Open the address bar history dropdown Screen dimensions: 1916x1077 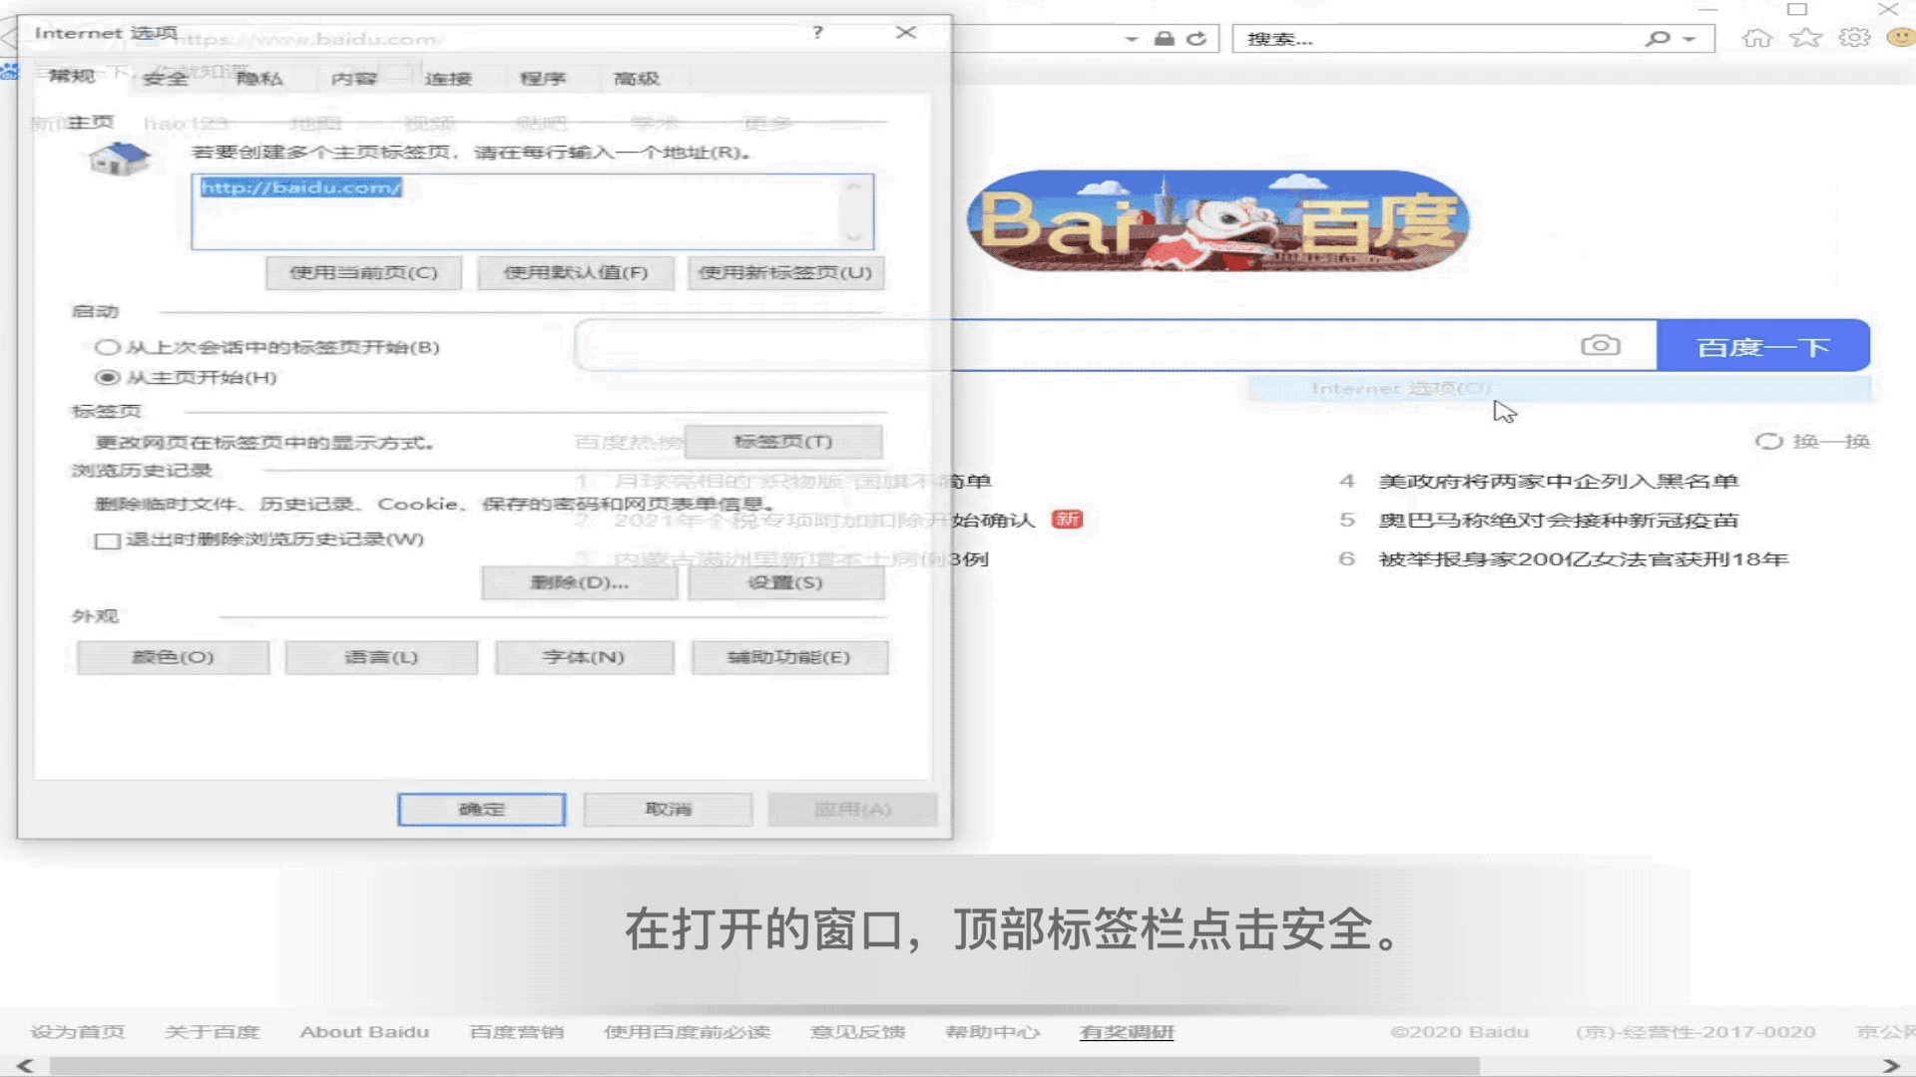click(1131, 38)
